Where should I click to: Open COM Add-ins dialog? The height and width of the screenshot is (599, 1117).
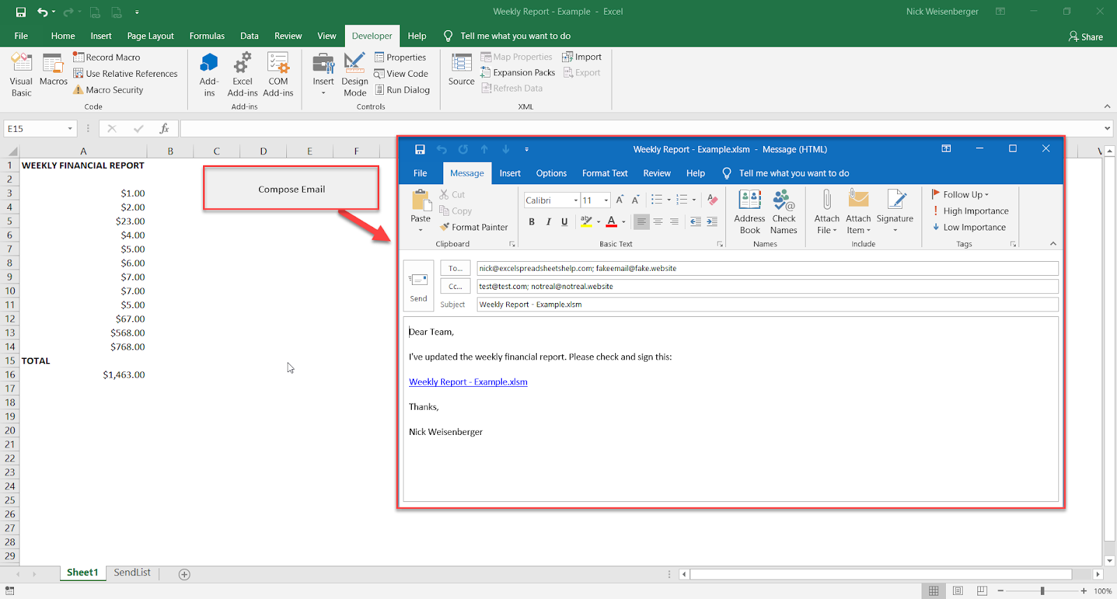[x=278, y=75]
